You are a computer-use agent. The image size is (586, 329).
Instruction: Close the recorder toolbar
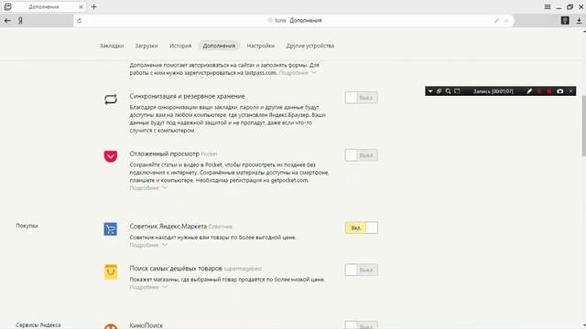click(570, 91)
